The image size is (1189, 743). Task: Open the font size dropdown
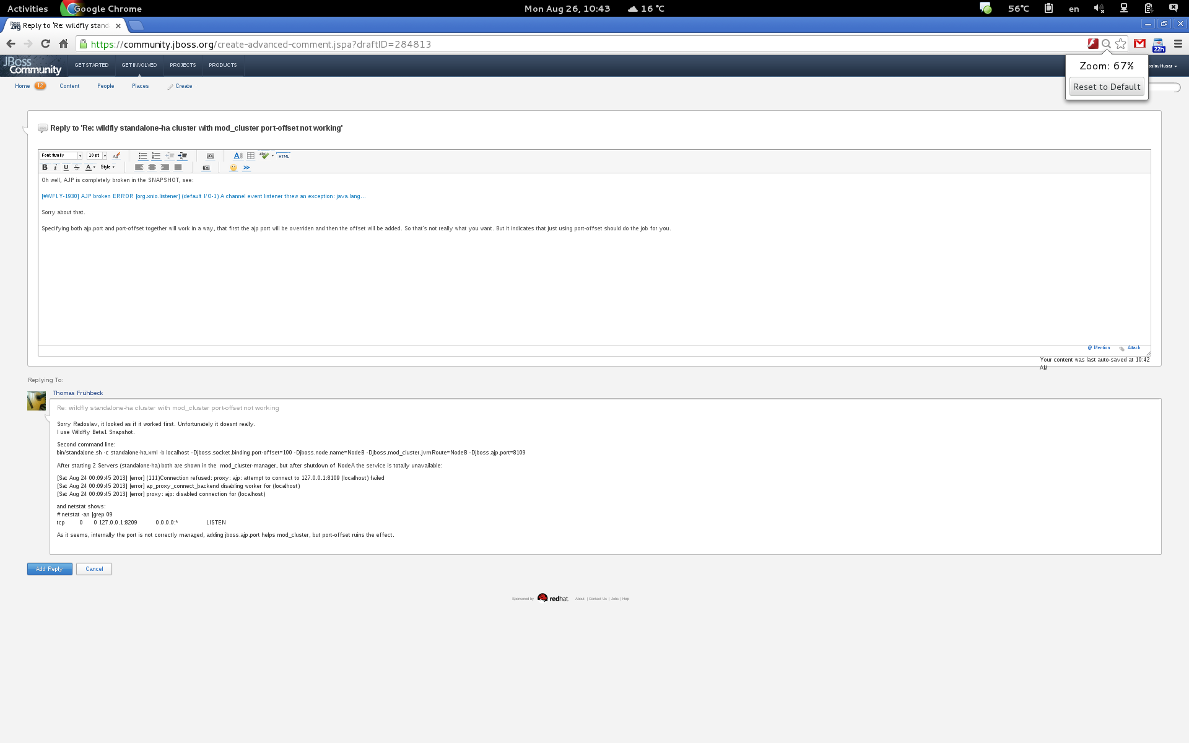click(x=105, y=155)
